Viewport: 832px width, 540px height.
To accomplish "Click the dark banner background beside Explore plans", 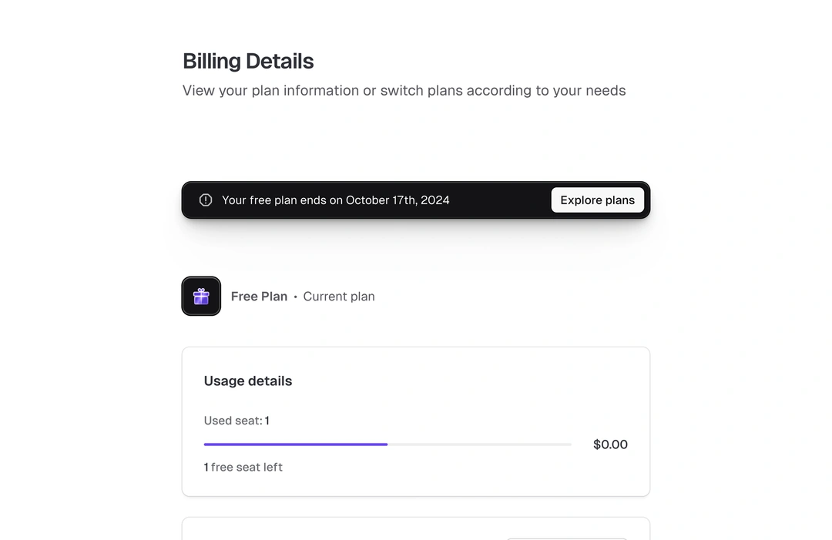I will coord(498,200).
